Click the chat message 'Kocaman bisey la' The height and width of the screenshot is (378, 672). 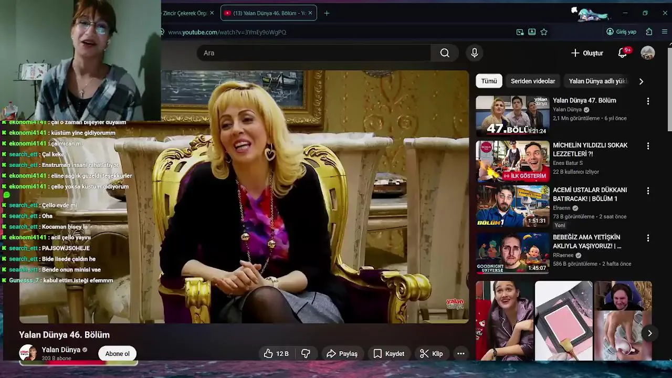click(x=65, y=227)
